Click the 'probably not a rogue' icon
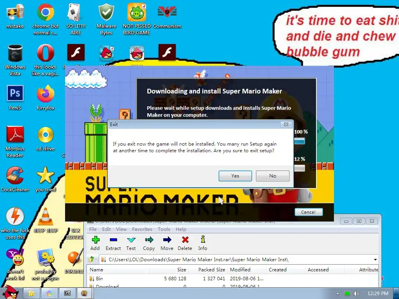Image resolution: width=399 pixels, height=299 pixels. (45, 264)
